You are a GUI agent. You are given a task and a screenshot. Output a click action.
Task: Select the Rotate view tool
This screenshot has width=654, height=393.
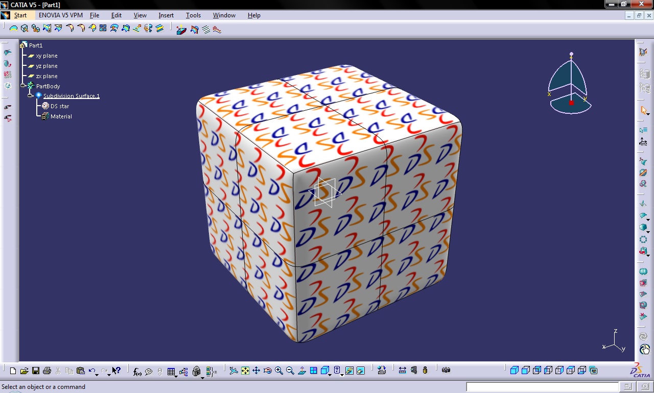[x=268, y=371]
